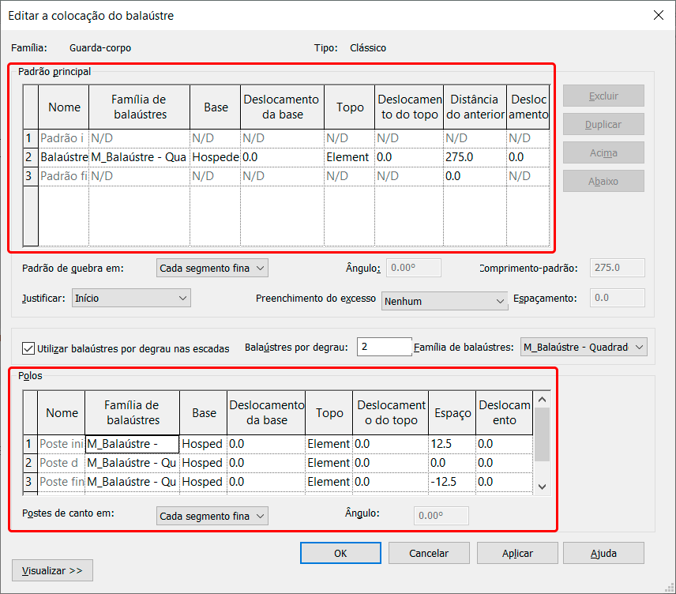Open the Padrão de quebra em dropdown
The width and height of the screenshot is (676, 594).
(x=212, y=268)
